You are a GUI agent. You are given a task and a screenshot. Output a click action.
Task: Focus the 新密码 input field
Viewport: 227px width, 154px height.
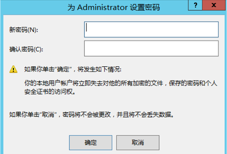(151, 29)
